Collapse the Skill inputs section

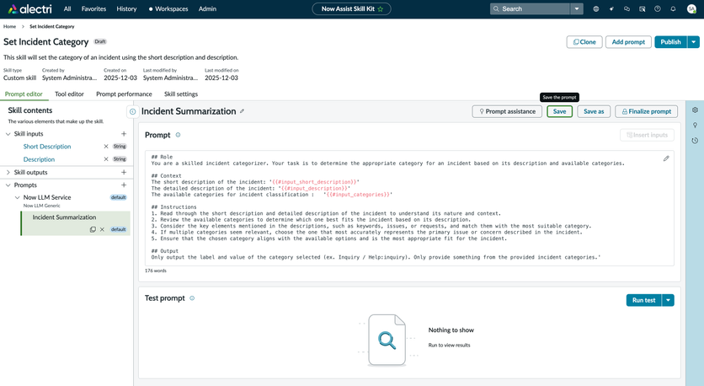click(8, 134)
